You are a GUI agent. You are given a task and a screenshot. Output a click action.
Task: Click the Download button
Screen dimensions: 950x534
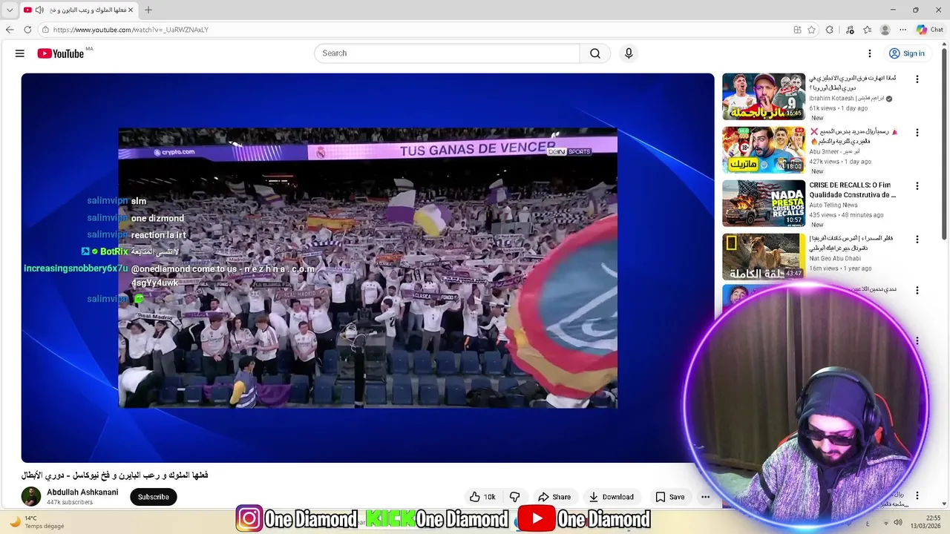(x=611, y=497)
